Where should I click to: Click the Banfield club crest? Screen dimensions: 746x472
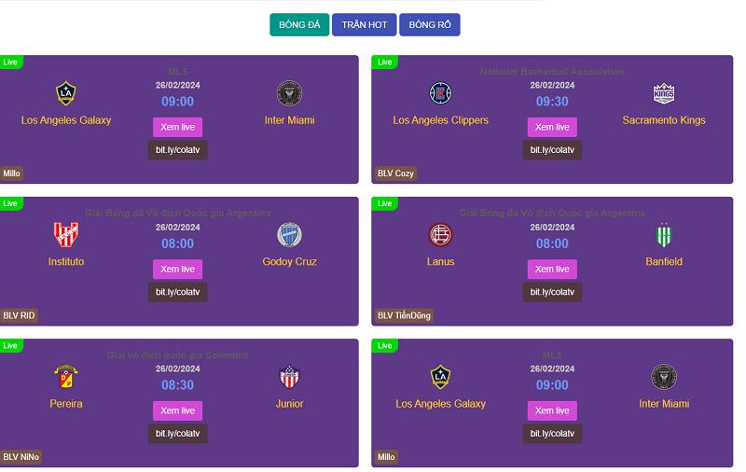click(x=664, y=234)
